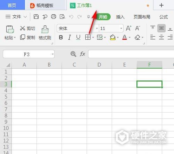Viewport: 174px width, 154px height.
Task: Click the Redo arrow
Action: [x=80, y=17]
